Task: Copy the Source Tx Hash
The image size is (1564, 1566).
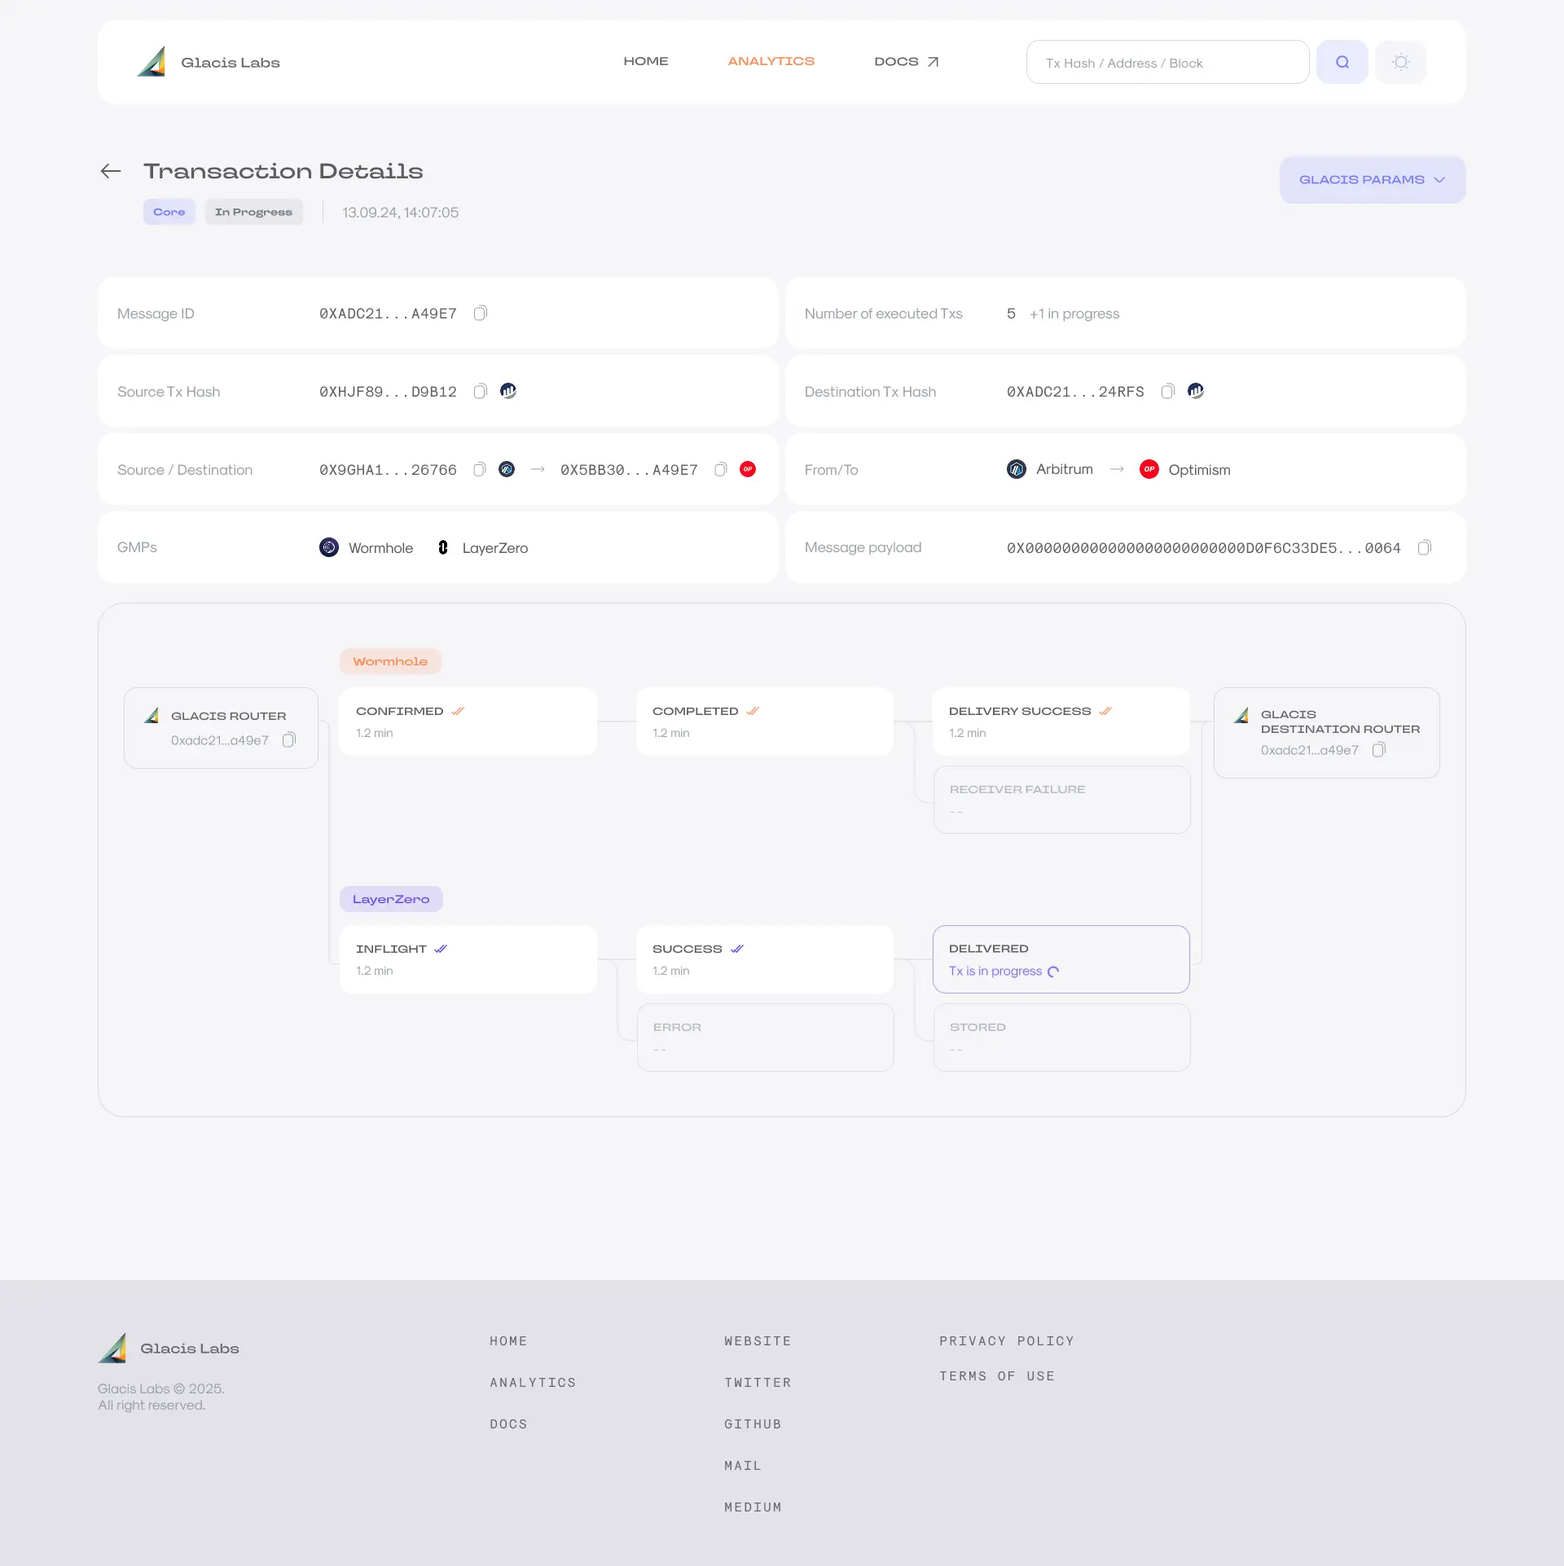Action: (481, 392)
